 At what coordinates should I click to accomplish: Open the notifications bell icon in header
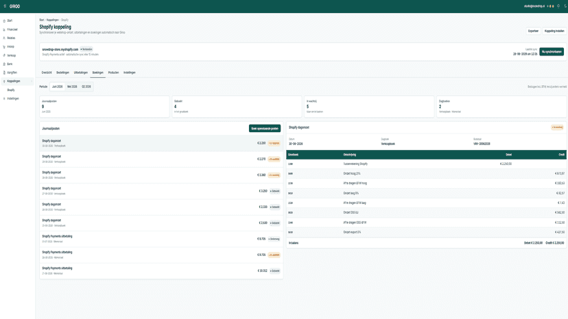(x=558, y=6)
